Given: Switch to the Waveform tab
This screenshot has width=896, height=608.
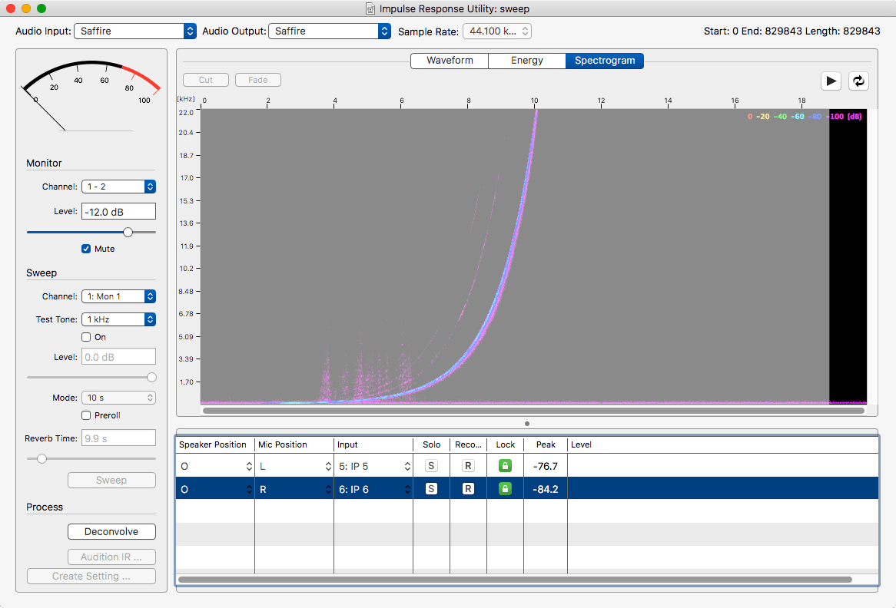Looking at the screenshot, I should (449, 60).
